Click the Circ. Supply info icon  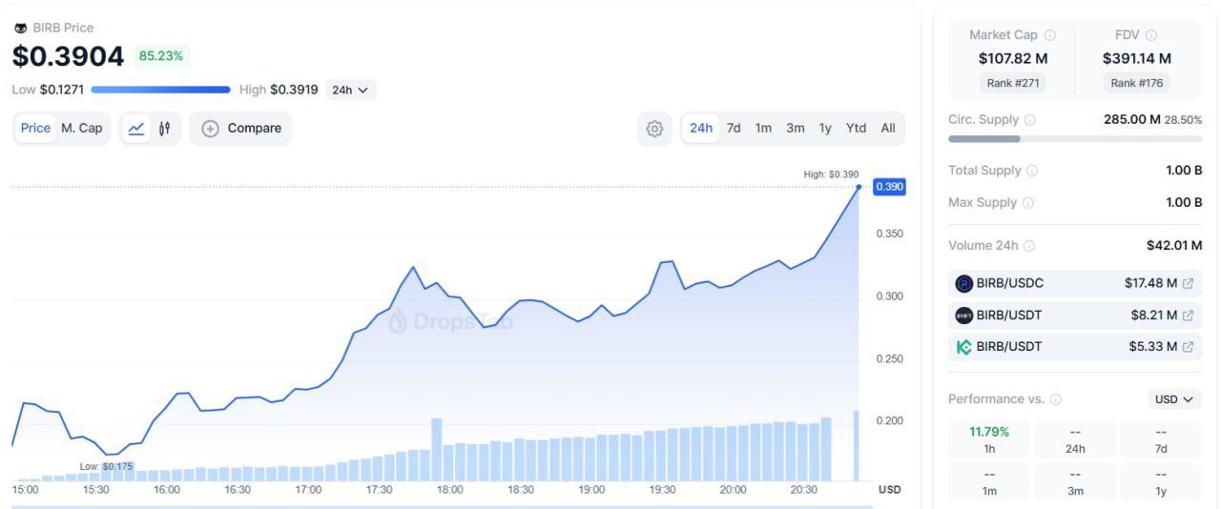click(1030, 120)
